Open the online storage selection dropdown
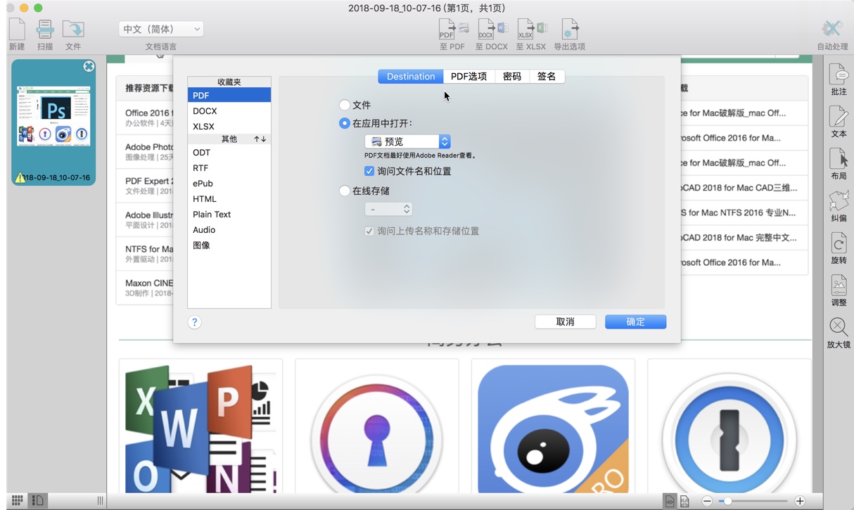The image size is (854, 510). (x=389, y=208)
